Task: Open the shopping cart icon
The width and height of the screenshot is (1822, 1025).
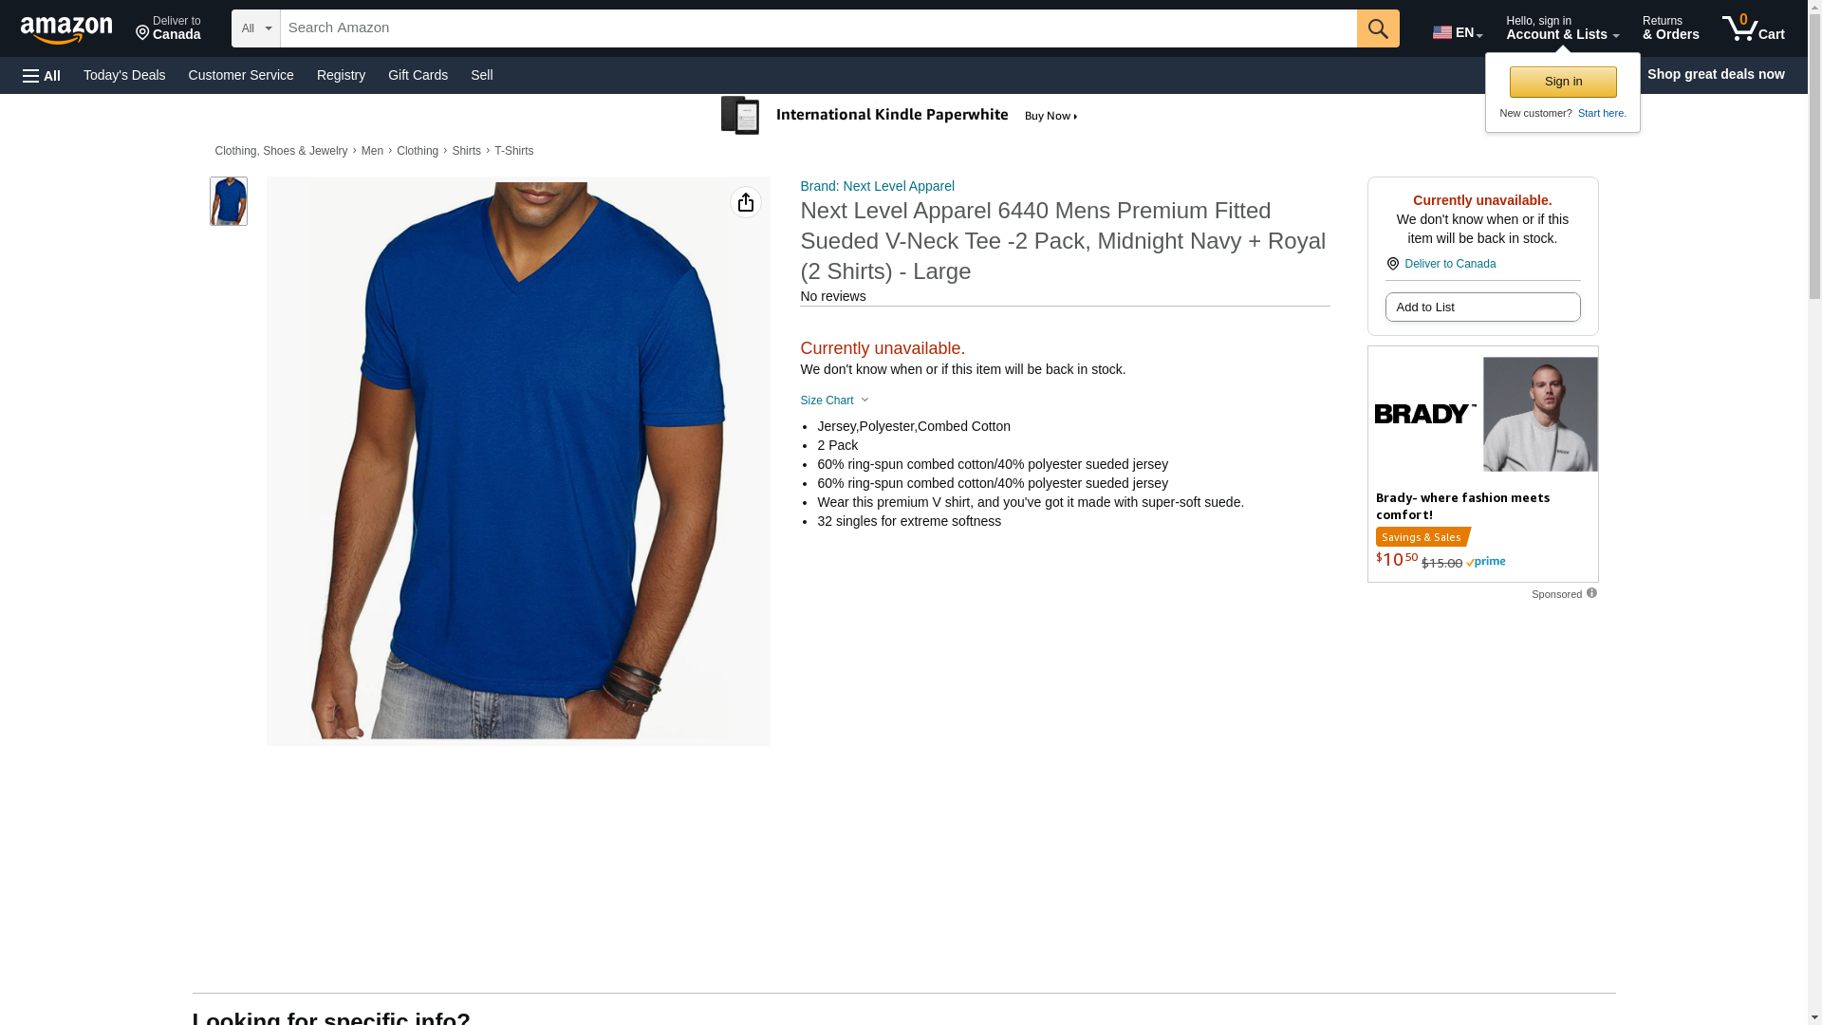Action: click(1753, 28)
